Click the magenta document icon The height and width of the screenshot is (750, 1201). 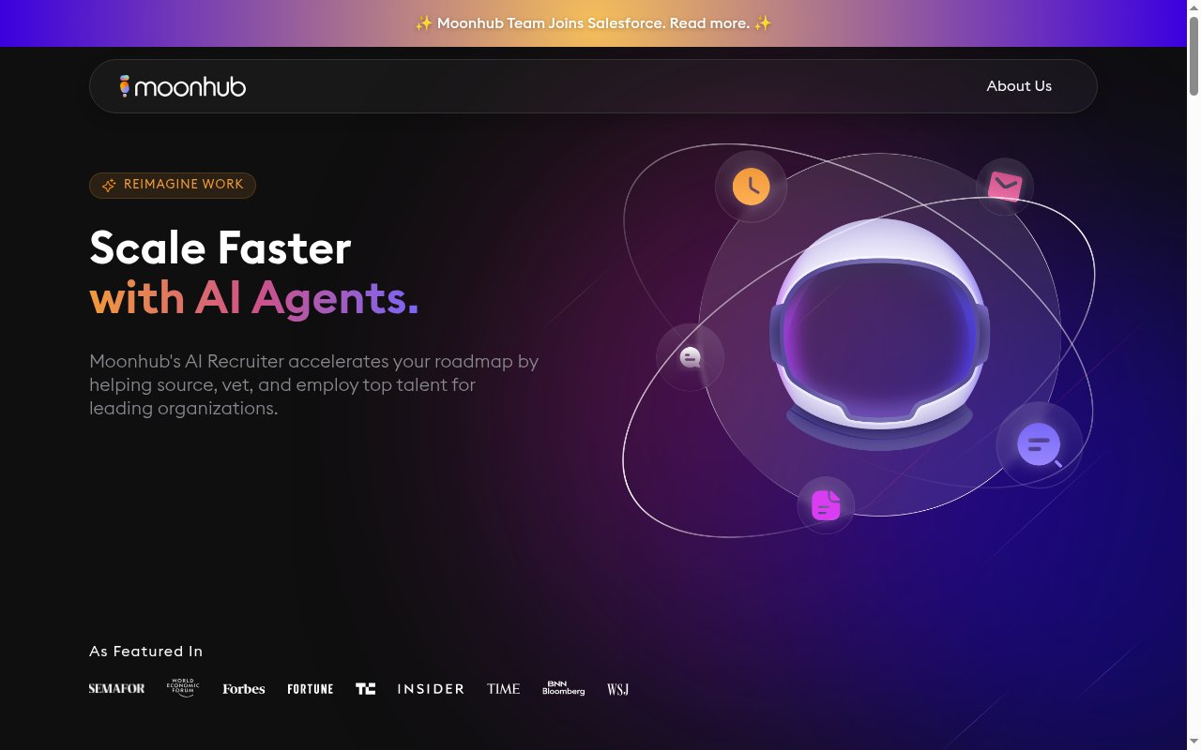pos(826,505)
